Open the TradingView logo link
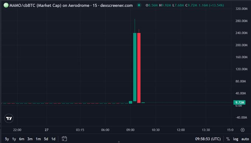This screenshot has width=251, height=143. [9, 118]
